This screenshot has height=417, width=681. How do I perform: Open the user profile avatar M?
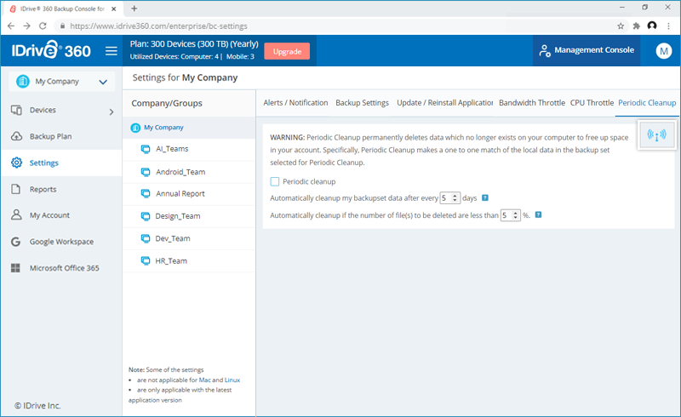point(663,51)
